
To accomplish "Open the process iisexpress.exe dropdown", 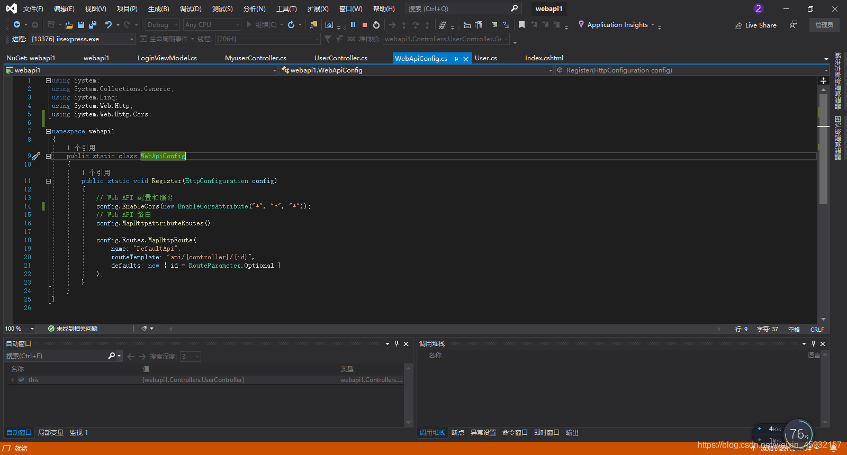I will pos(83,39).
